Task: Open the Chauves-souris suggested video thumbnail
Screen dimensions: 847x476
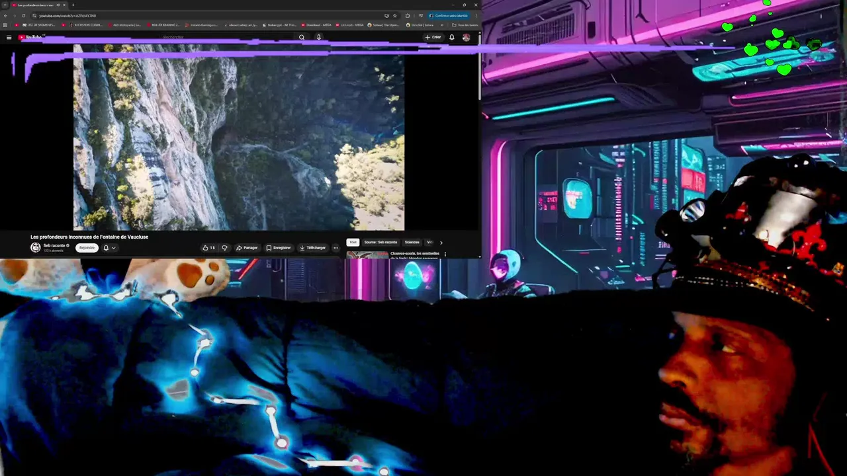Action: tap(367, 255)
